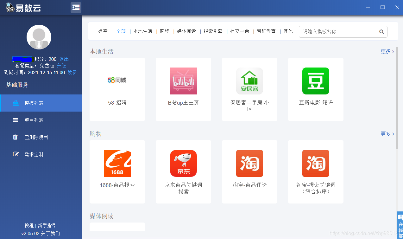Open 已删除项目 in the sidebar

pyautogui.click(x=41, y=137)
